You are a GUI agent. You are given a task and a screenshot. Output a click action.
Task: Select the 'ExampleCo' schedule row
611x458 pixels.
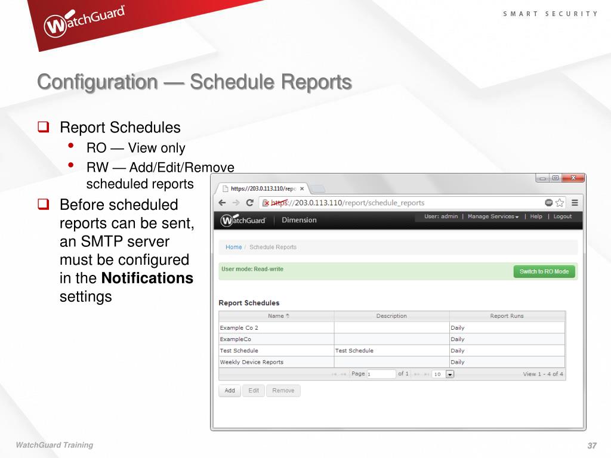point(391,339)
